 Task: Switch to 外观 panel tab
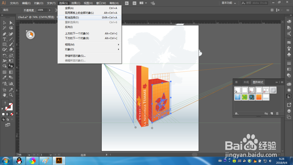[x=246, y=82]
